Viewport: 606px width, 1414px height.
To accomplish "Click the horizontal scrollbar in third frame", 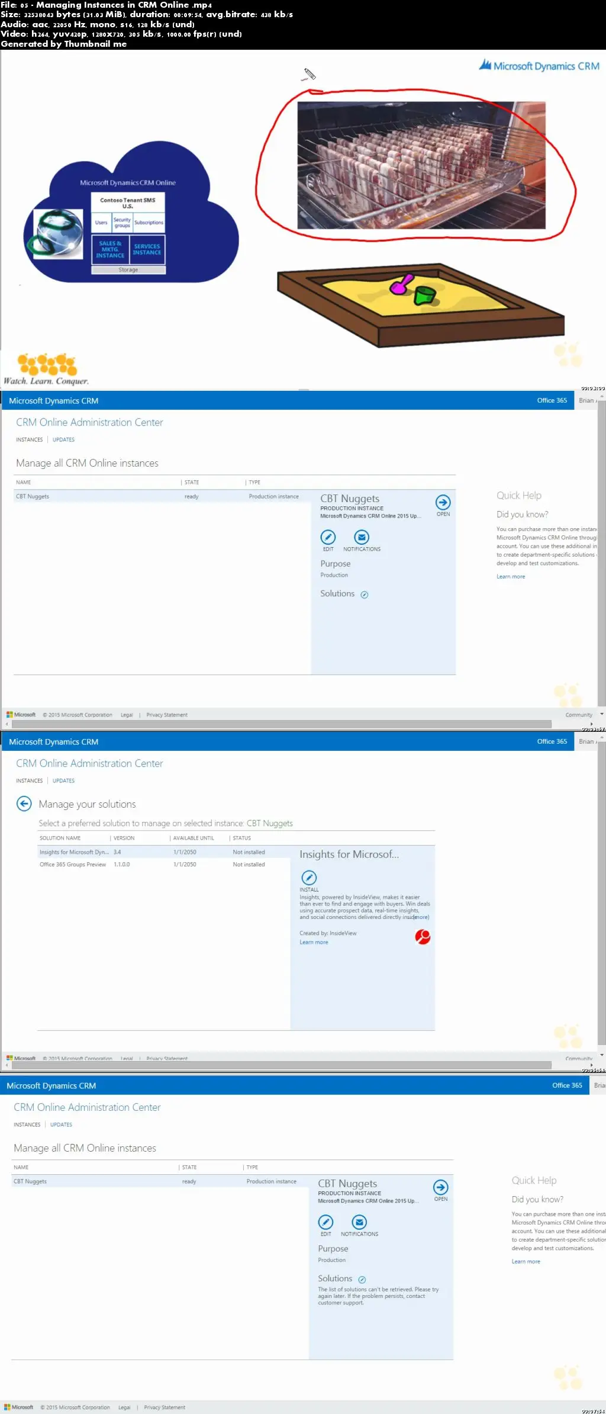I will 282,1065.
